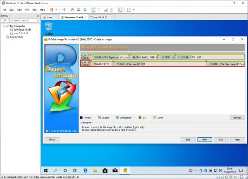
Task: Collapse the My Computer tree node
Action: coord(4,26)
